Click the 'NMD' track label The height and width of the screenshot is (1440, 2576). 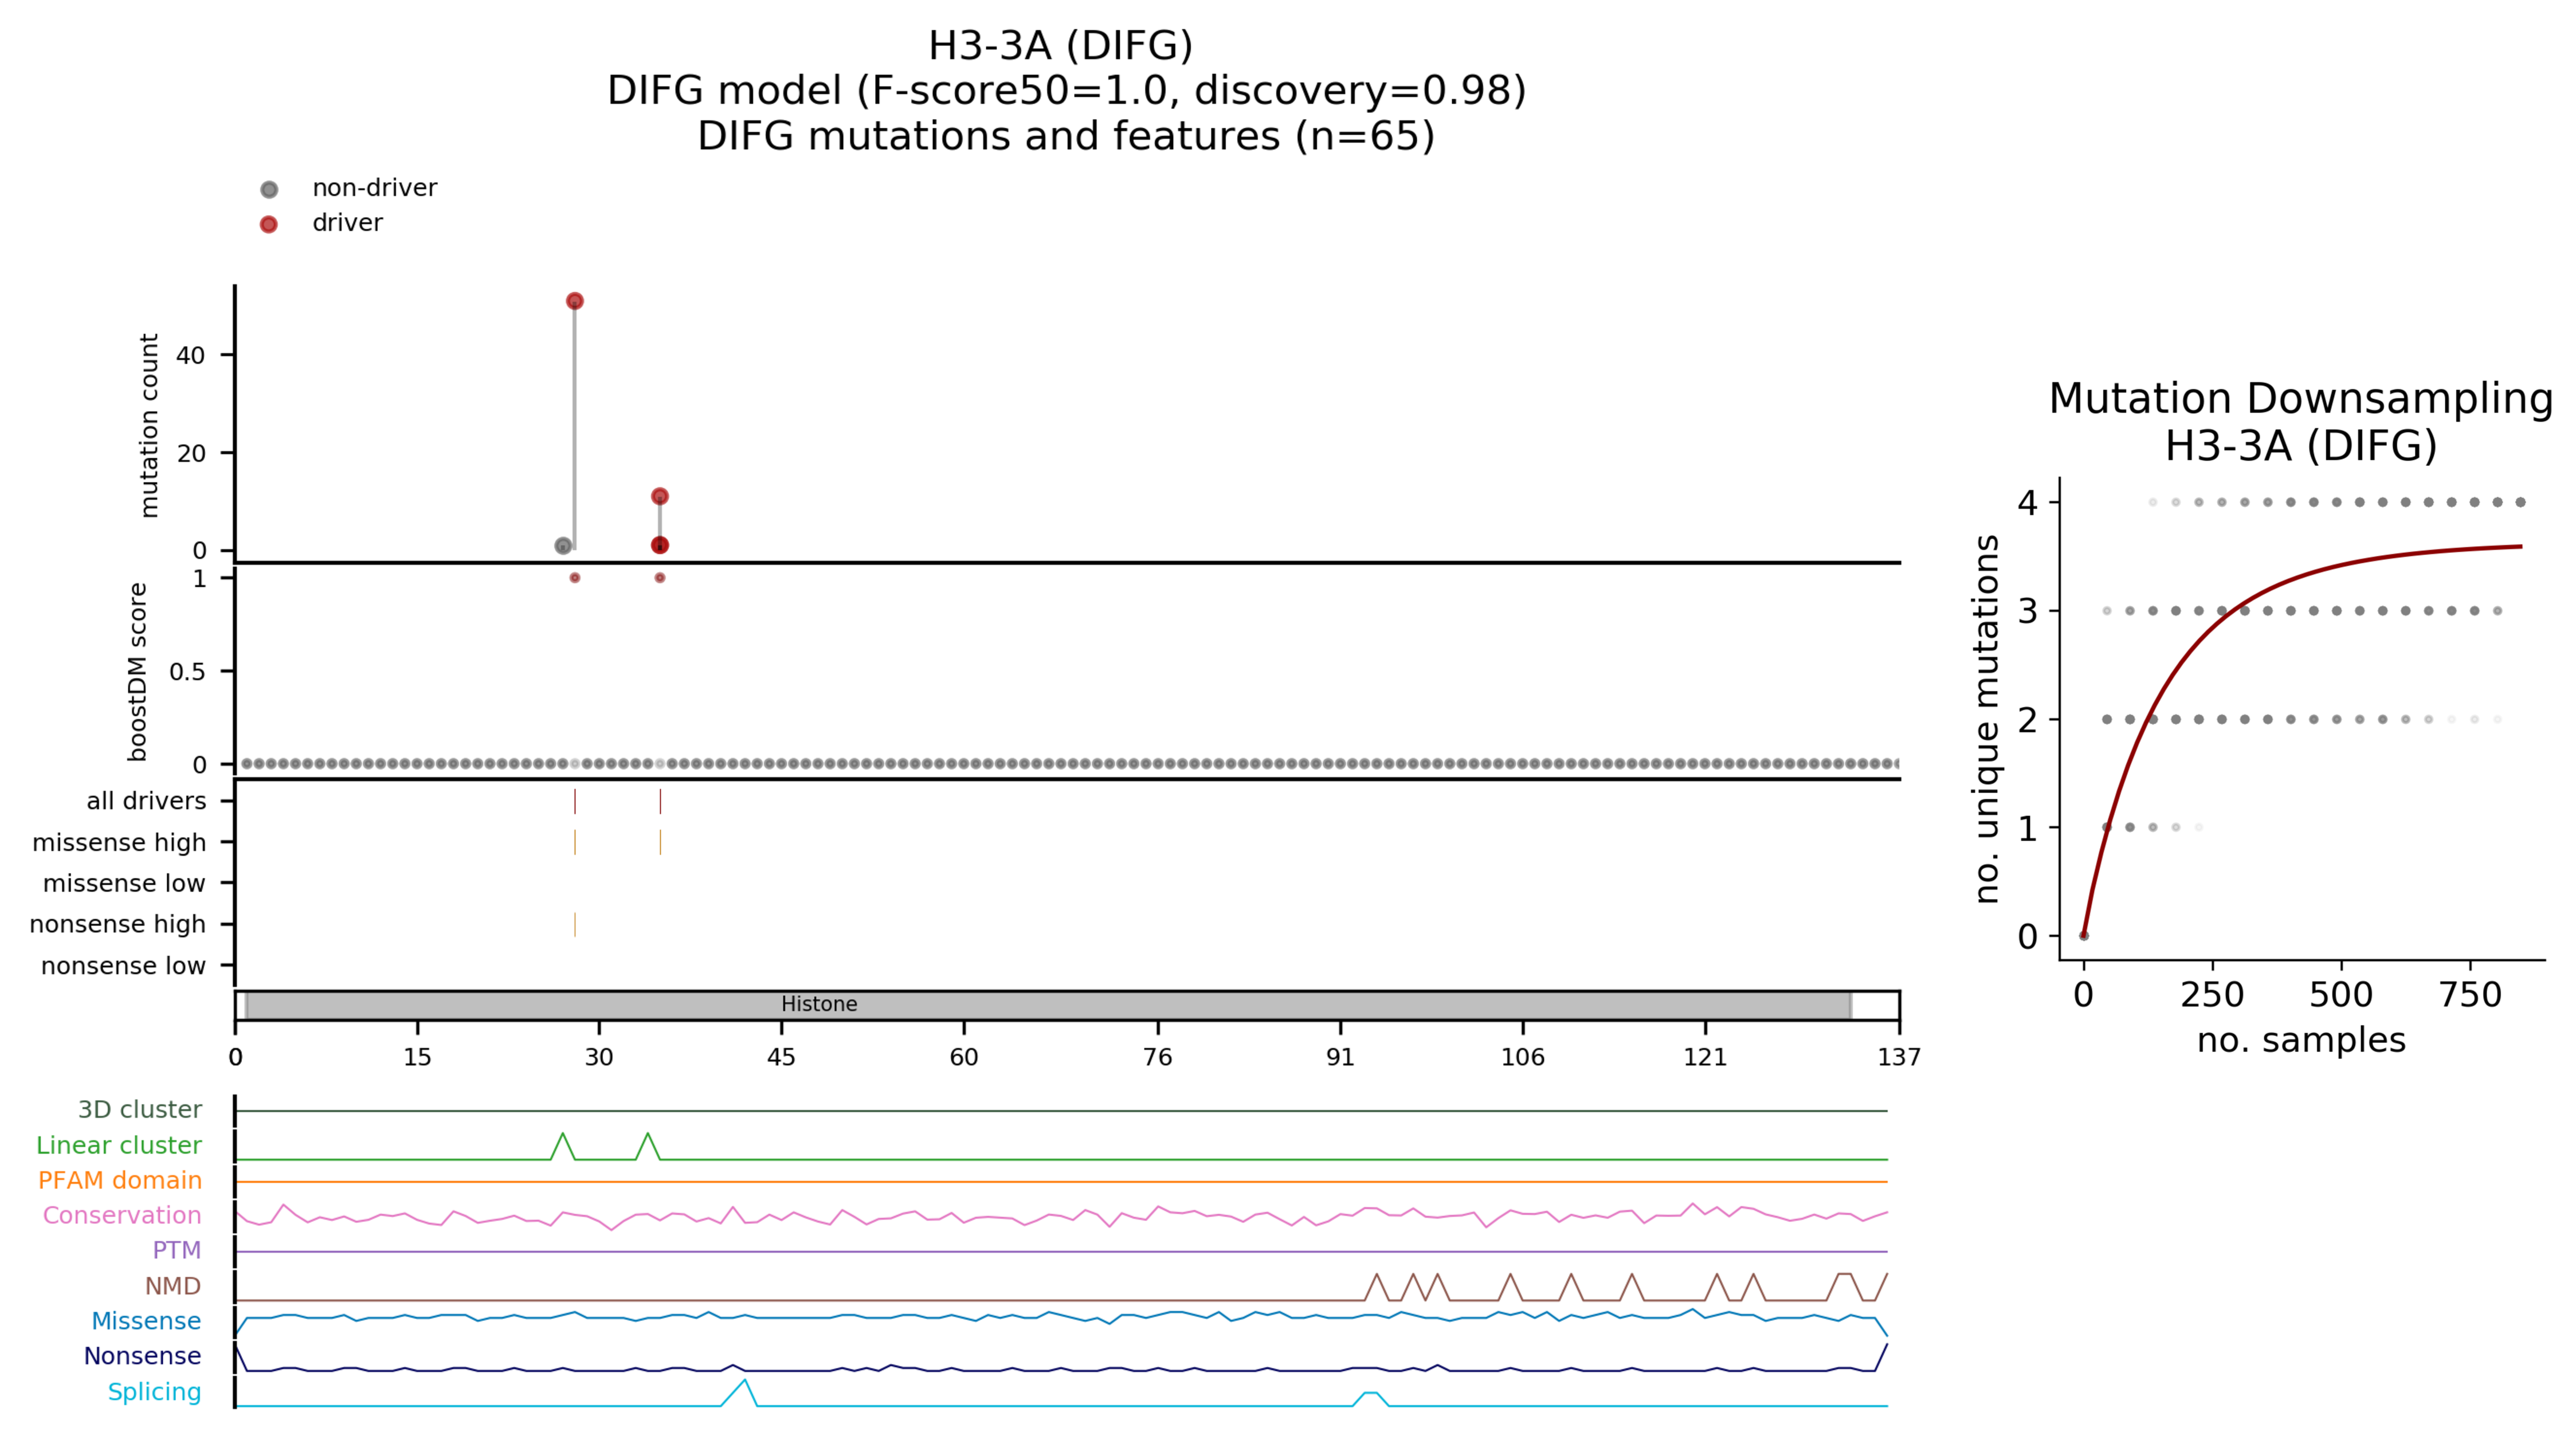tap(173, 1286)
